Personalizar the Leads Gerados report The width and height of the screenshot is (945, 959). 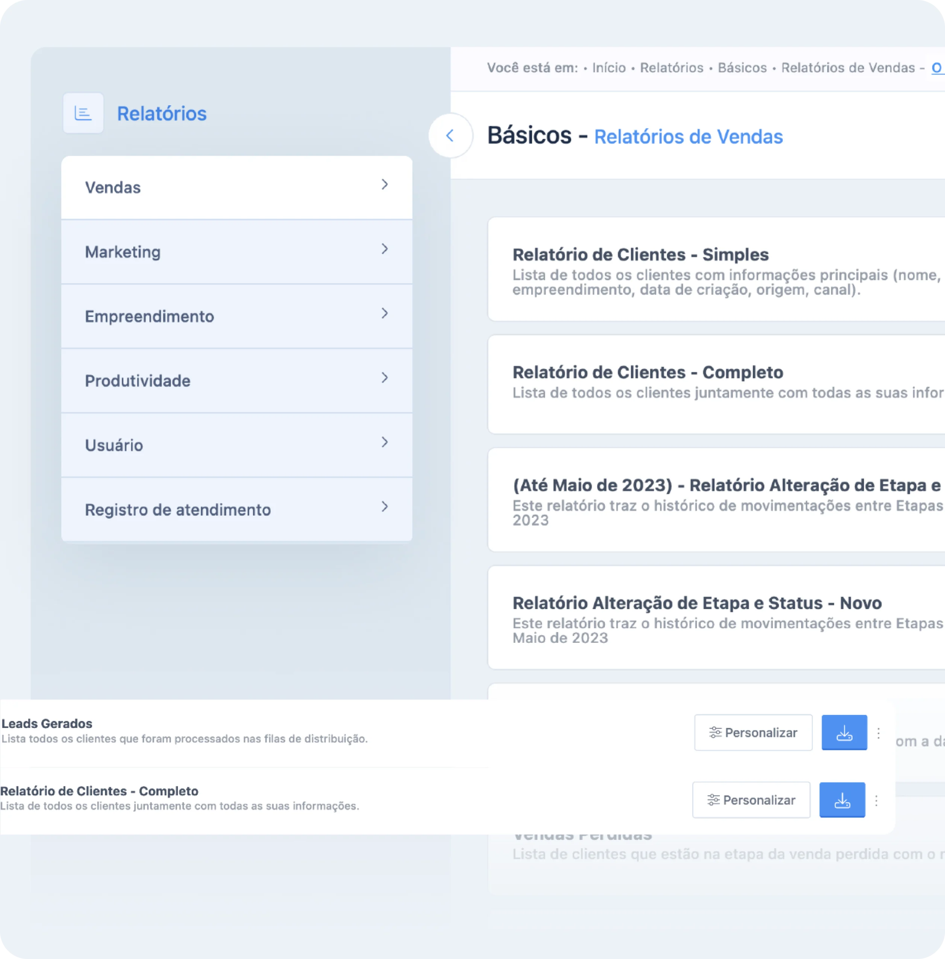[753, 732]
